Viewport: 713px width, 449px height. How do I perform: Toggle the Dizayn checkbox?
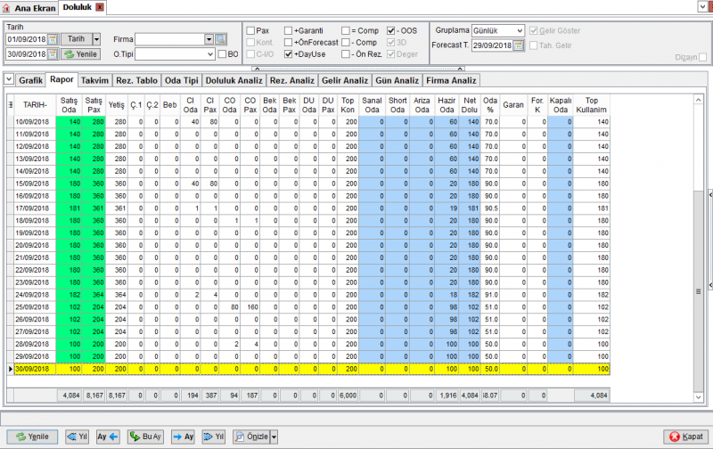point(703,57)
